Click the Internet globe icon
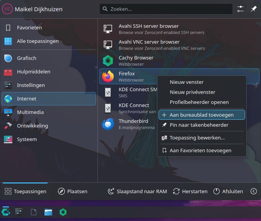This screenshot has width=261, height=221. pyautogui.click(x=8, y=99)
